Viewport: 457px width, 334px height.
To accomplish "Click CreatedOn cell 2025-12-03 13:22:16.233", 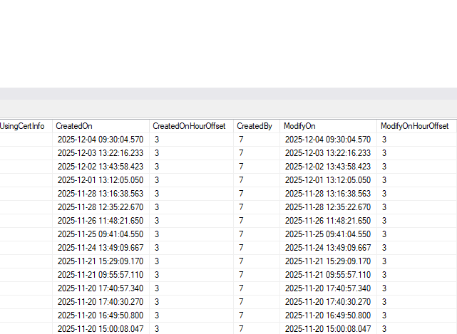I will (101, 153).
